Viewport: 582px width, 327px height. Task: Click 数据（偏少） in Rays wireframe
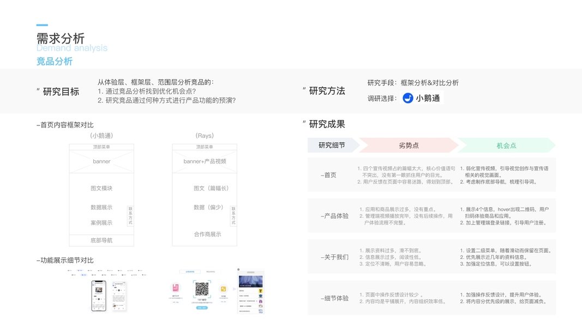pos(208,207)
